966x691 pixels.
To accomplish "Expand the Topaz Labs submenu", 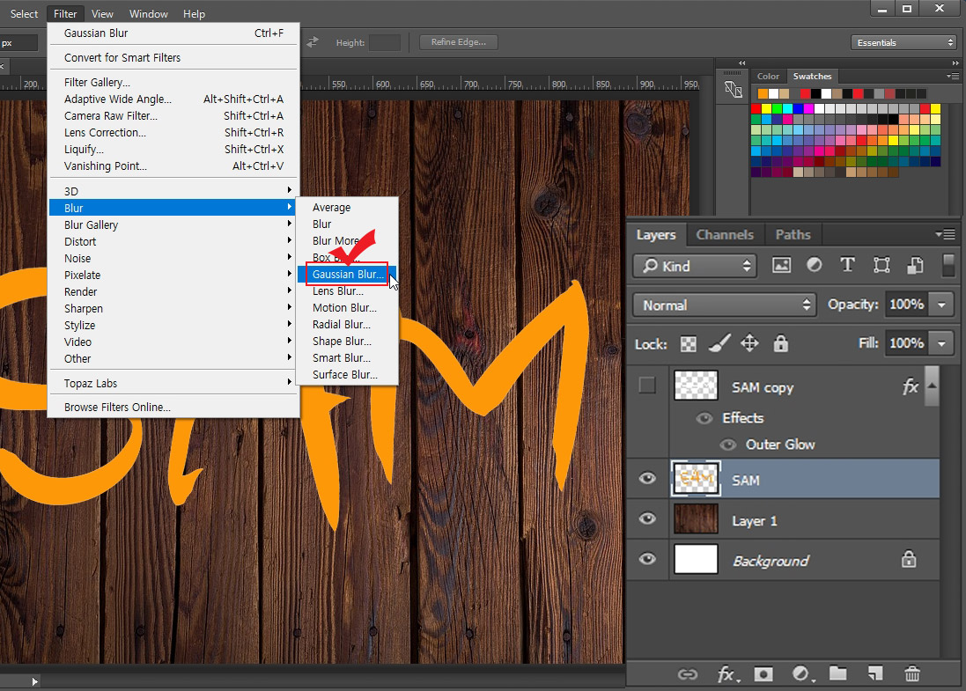I will (x=173, y=383).
